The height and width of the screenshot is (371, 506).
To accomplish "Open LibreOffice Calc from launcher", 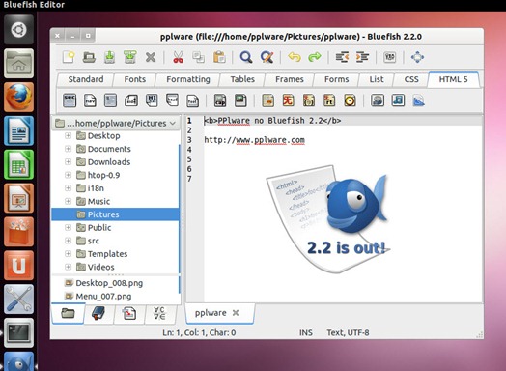I will 18,164.
